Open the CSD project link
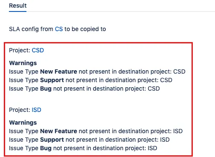215x157 pixels. tap(38, 50)
